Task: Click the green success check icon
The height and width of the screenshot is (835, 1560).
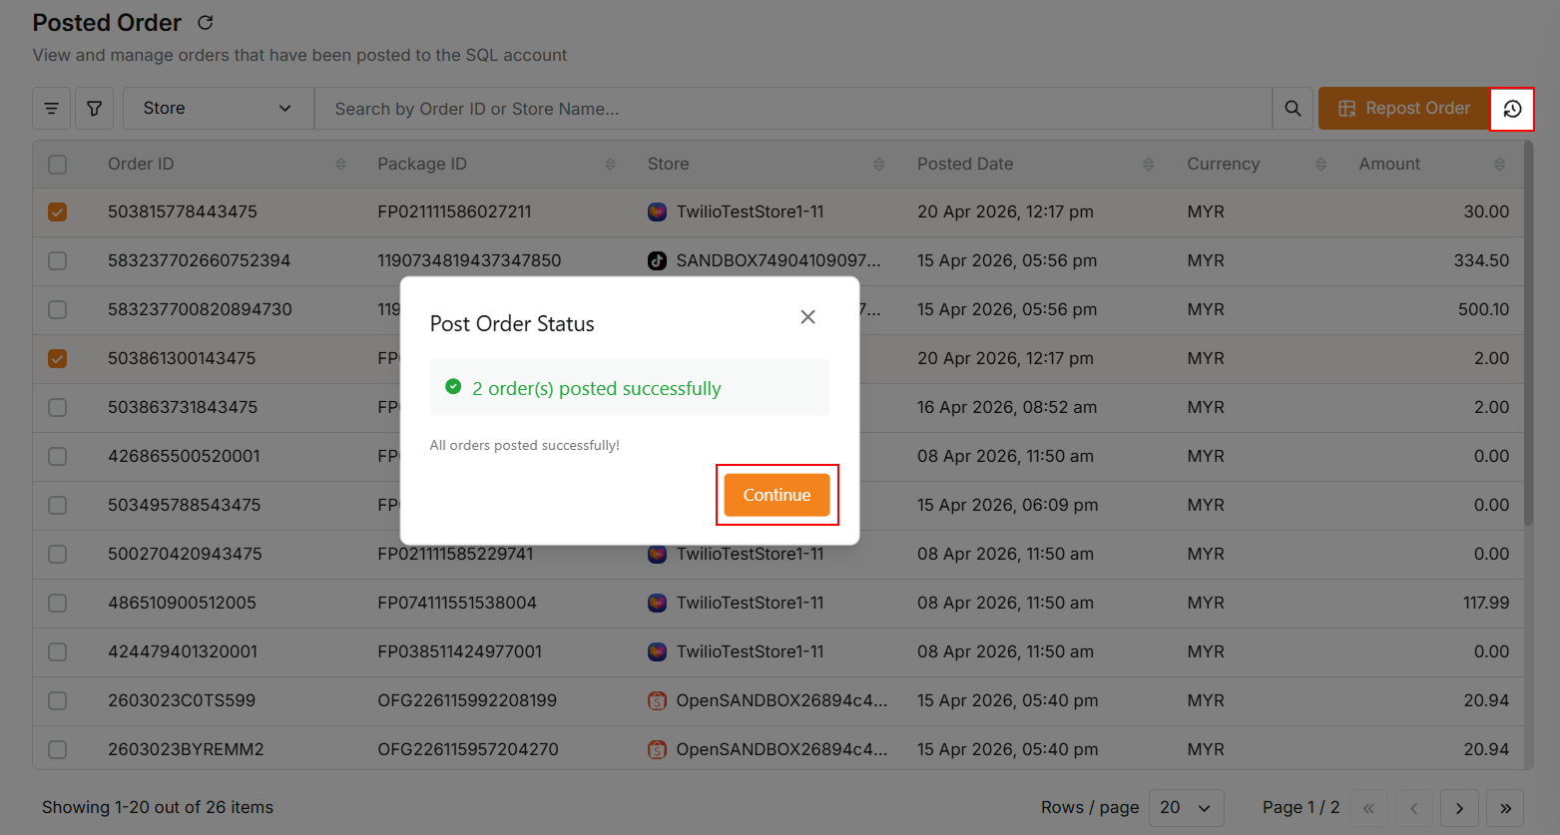Action: (x=453, y=387)
